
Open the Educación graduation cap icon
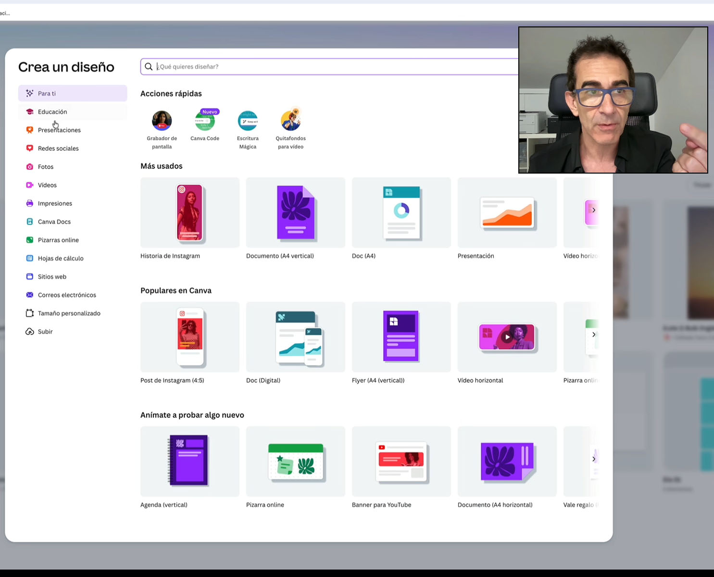29,112
